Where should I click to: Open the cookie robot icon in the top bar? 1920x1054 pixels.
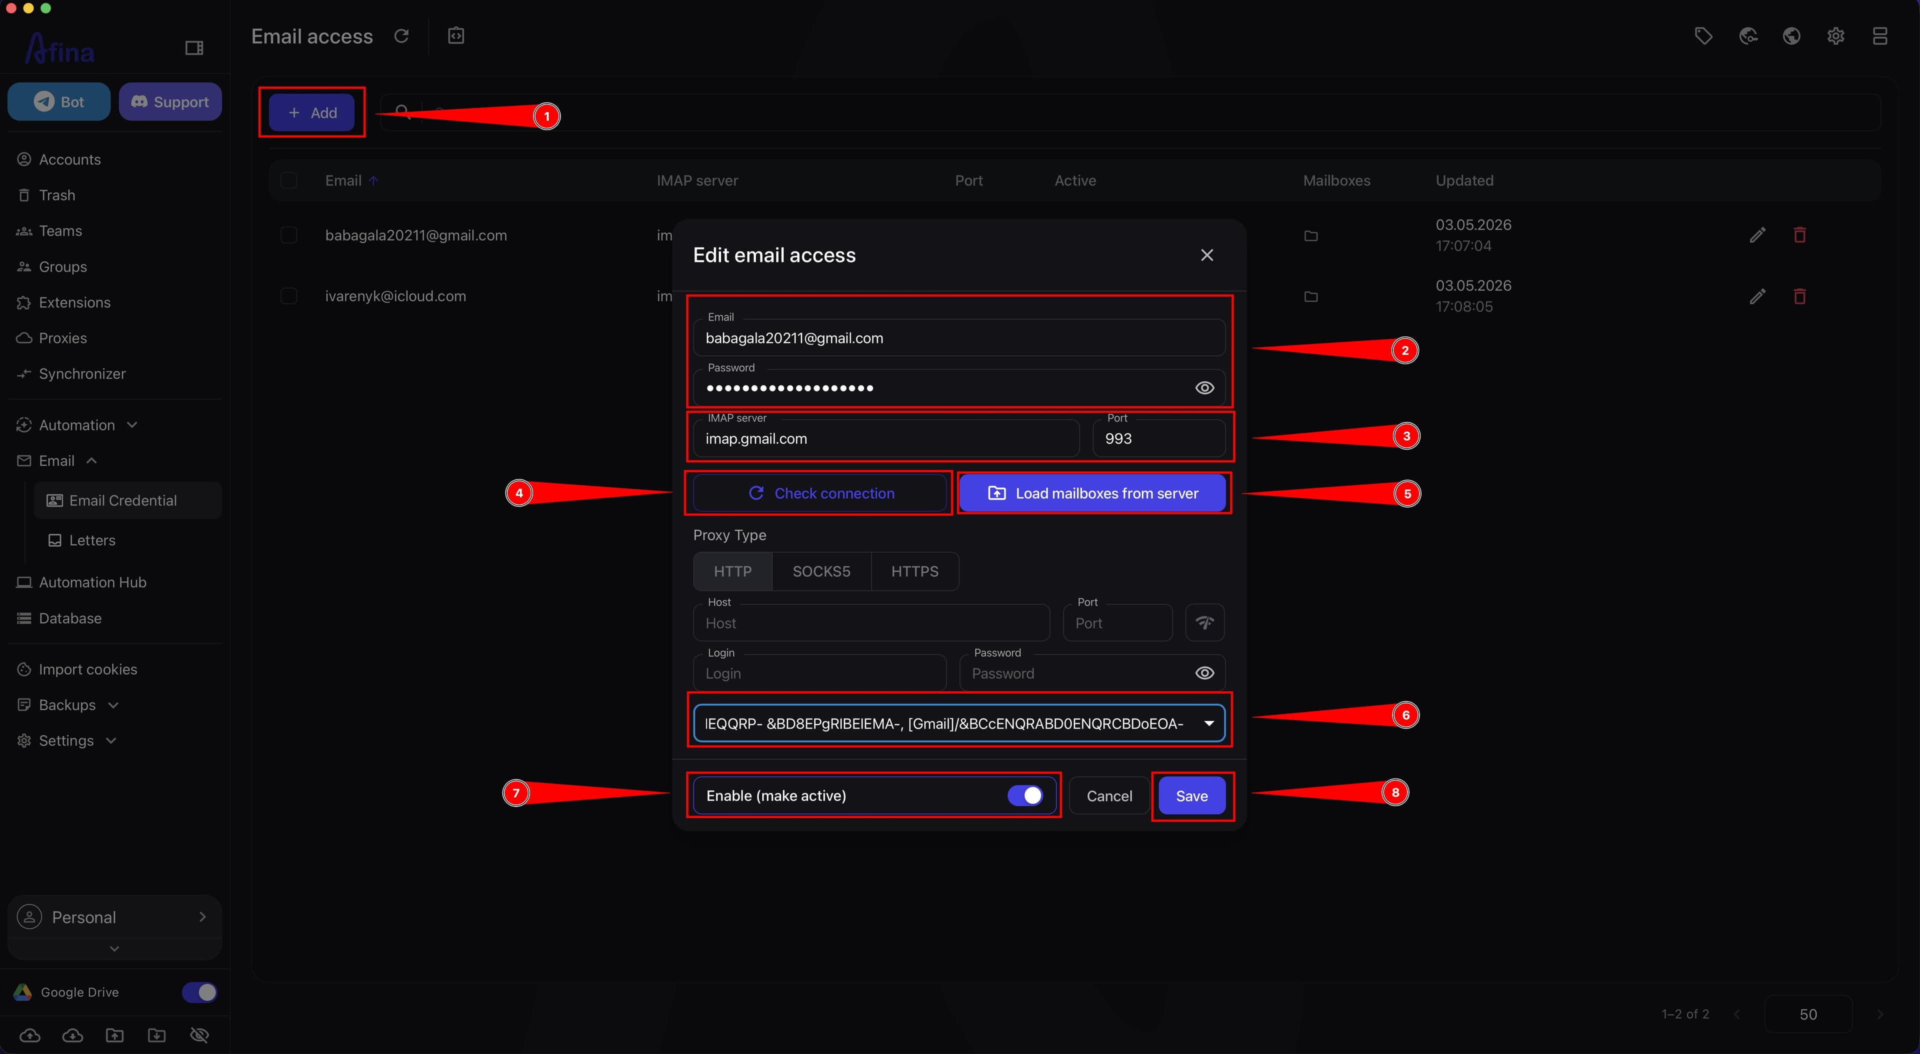(x=1748, y=36)
